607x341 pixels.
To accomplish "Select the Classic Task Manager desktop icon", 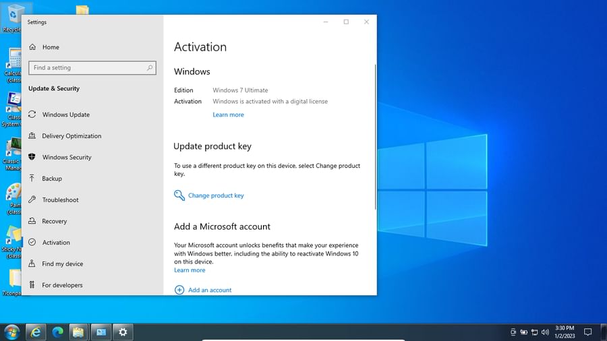I will pyautogui.click(x=12, y=154).
